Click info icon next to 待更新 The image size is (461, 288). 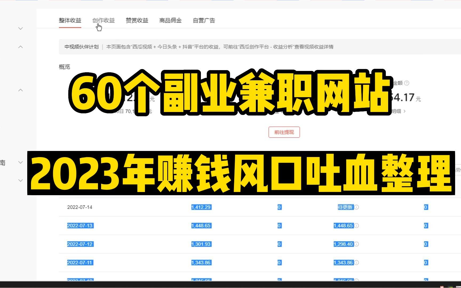357,207
